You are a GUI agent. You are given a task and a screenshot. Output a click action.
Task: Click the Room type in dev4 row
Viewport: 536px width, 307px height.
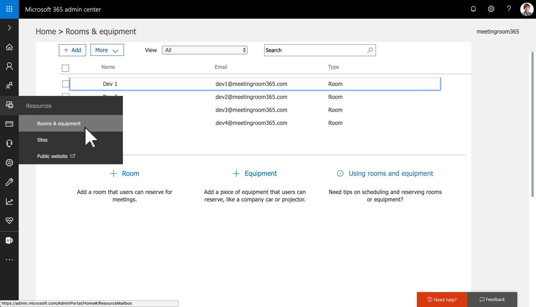pos(335,123)
